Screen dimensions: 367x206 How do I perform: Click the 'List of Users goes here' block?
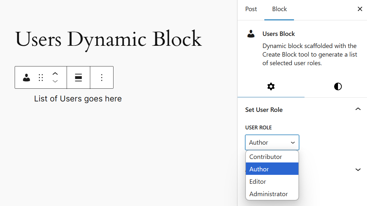(78, 99)
